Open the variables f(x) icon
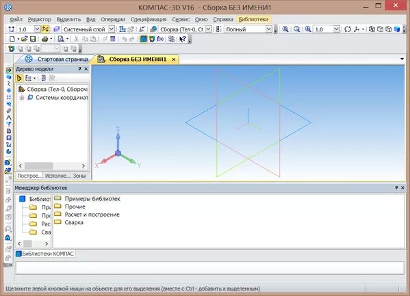Image resolution: width=410 pixels, height=296 pixels. [160, 39]
